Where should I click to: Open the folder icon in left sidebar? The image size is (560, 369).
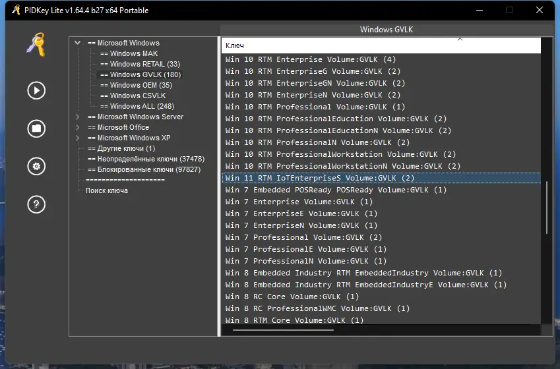coord(36,128)
